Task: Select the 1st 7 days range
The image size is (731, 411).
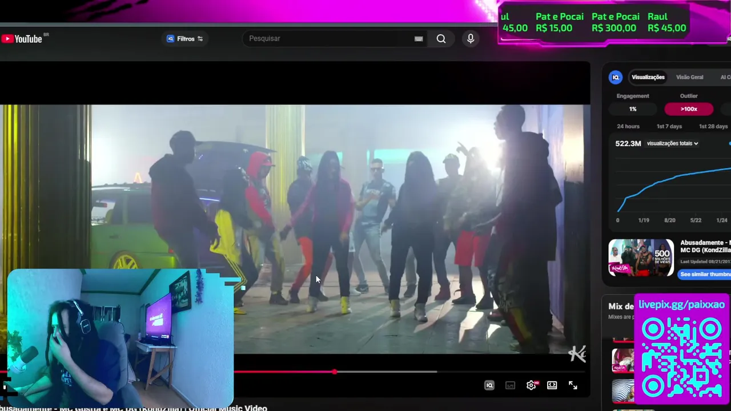Action: point(669,126)
